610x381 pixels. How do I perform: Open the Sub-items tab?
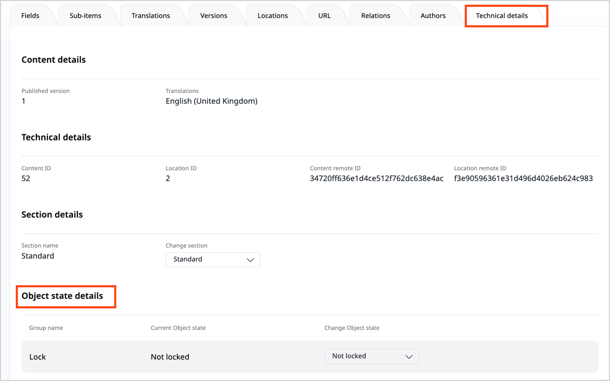(x=85, y=16)
